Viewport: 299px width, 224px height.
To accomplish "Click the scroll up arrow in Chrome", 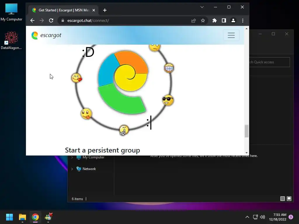I will [x=246, y=29].
